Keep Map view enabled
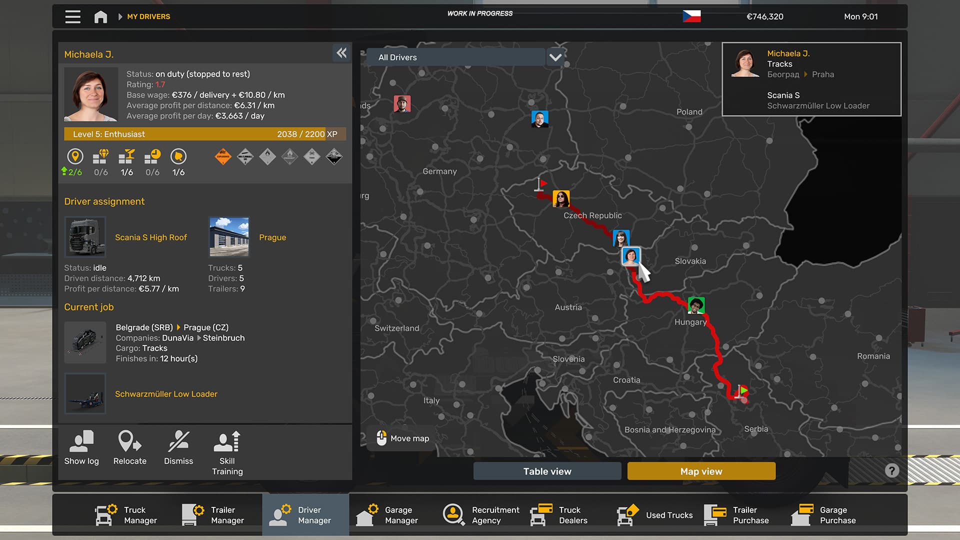Image resolution: width=960 pixels, height=540 pixels. (x=701, y=470)
